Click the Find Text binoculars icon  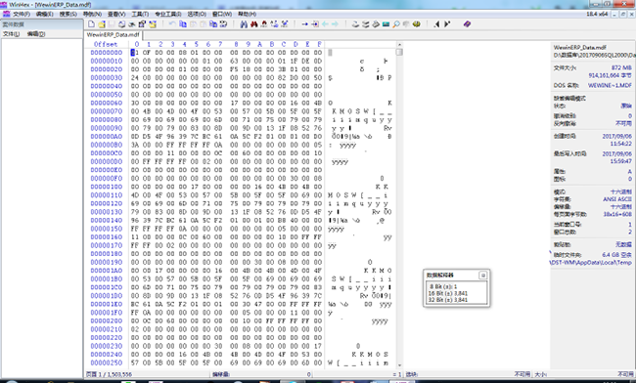tap(244, 24)
